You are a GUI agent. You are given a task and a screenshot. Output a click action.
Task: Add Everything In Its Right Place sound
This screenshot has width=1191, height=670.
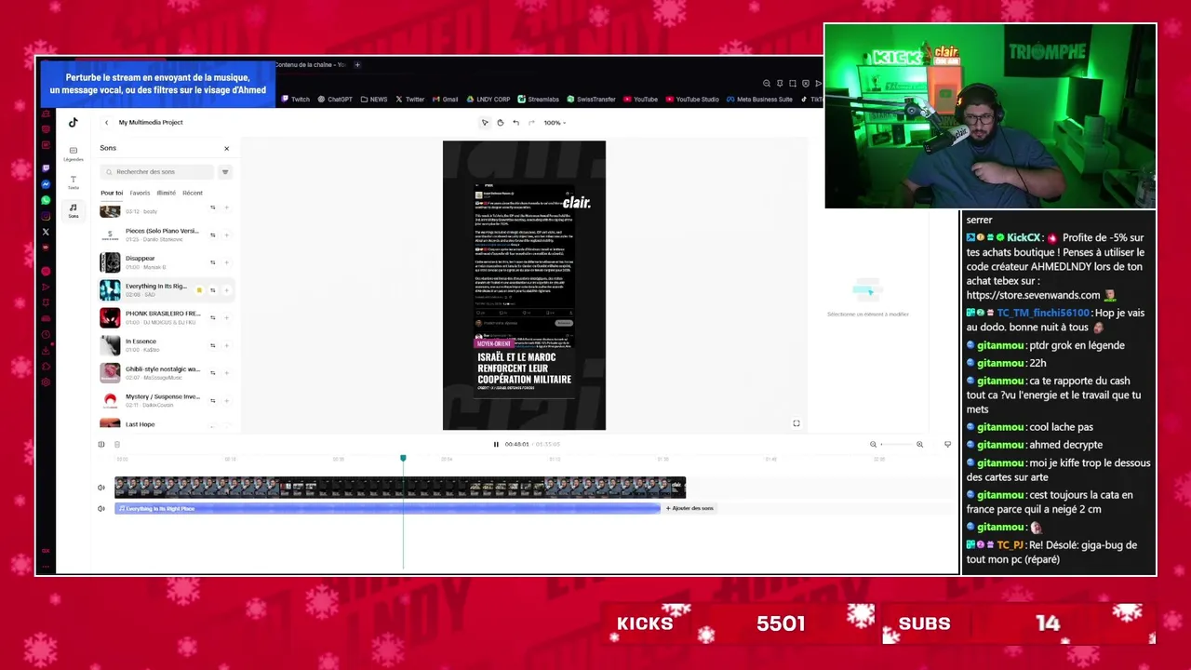(x=226, y=290)
